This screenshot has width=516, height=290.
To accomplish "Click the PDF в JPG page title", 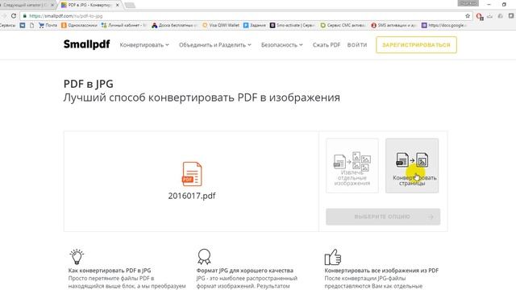I will [88, 84].
